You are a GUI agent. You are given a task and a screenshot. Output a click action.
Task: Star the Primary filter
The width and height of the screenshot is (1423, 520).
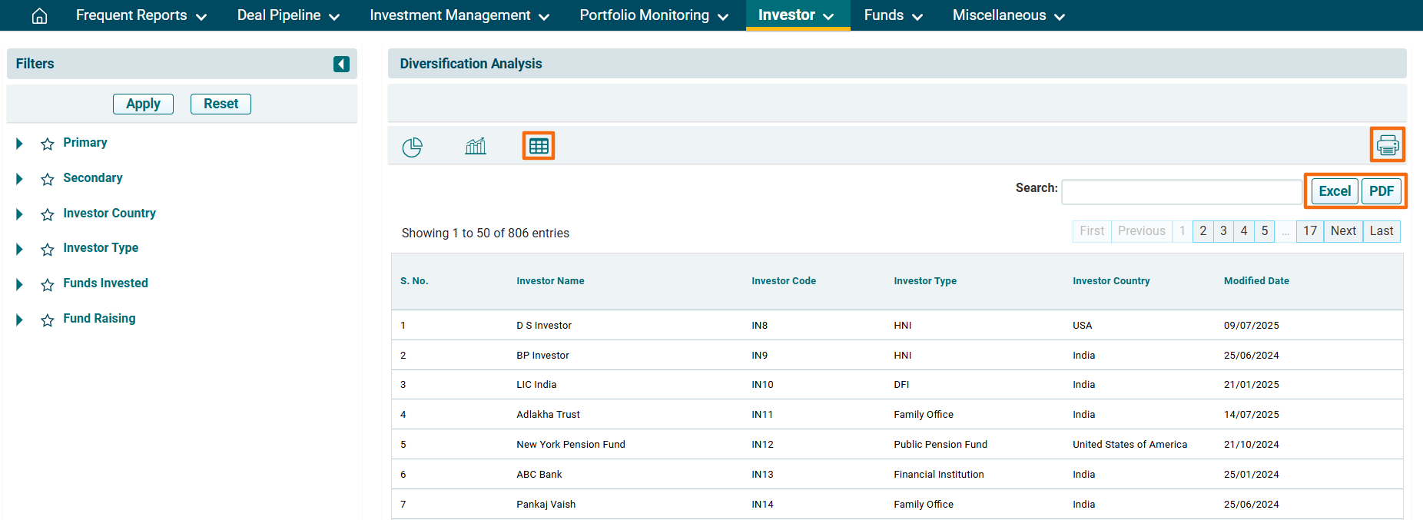[x=48, y=144]
